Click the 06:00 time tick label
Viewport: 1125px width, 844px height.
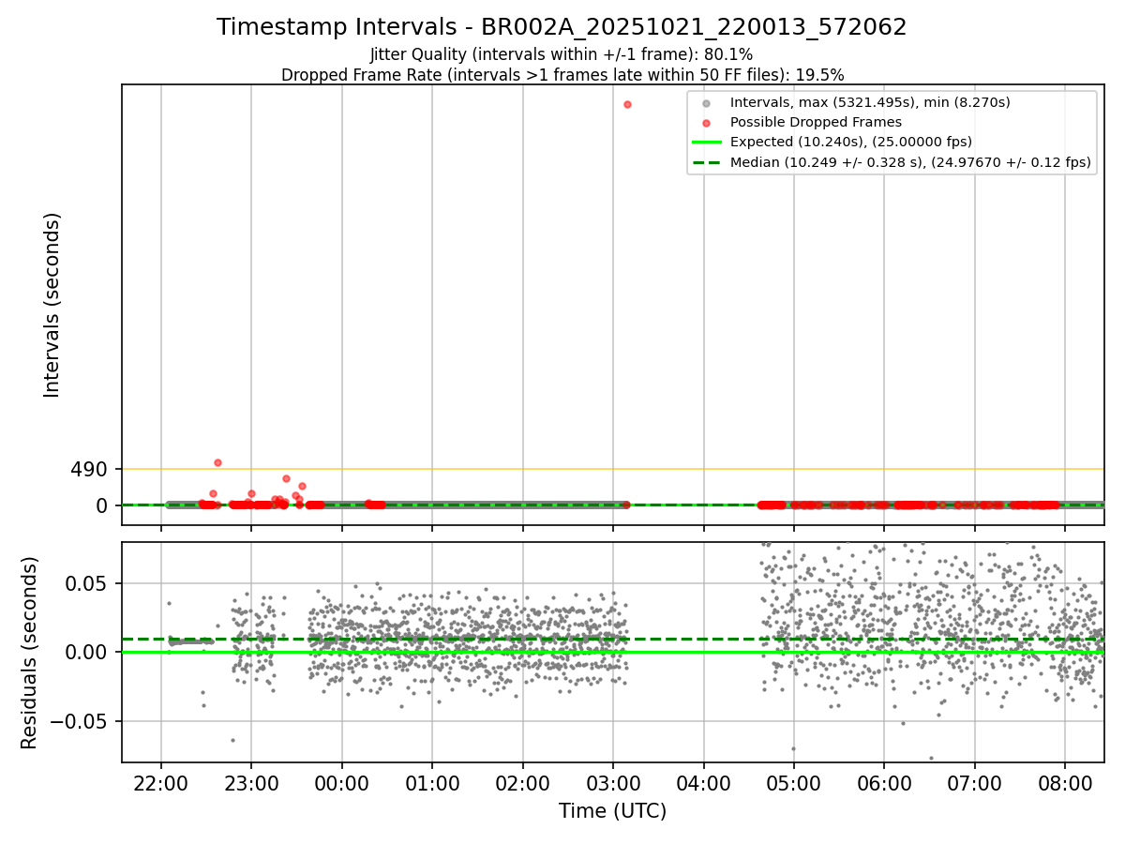pos(884,784)
